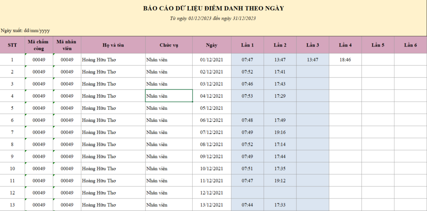Select the 'Lần 6' column header
This screenshot has width=427, height=211.
(x=410, y=45)
